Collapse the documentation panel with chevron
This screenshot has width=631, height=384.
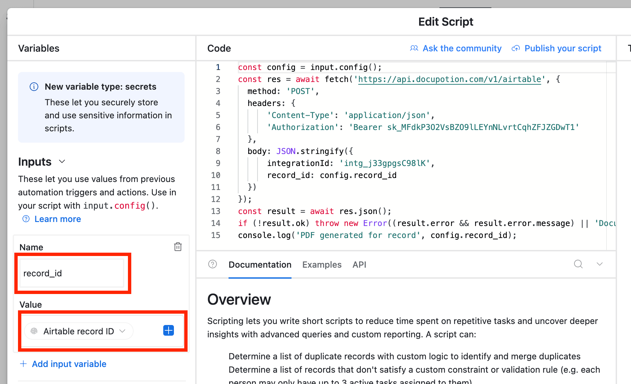600,264
